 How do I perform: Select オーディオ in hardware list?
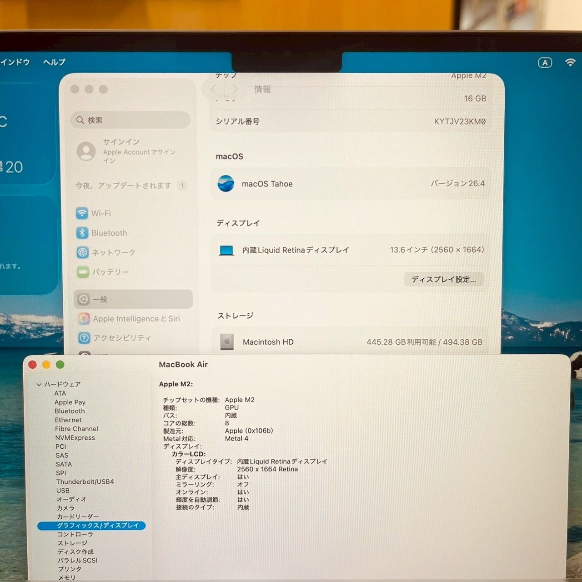coord(71,499)
